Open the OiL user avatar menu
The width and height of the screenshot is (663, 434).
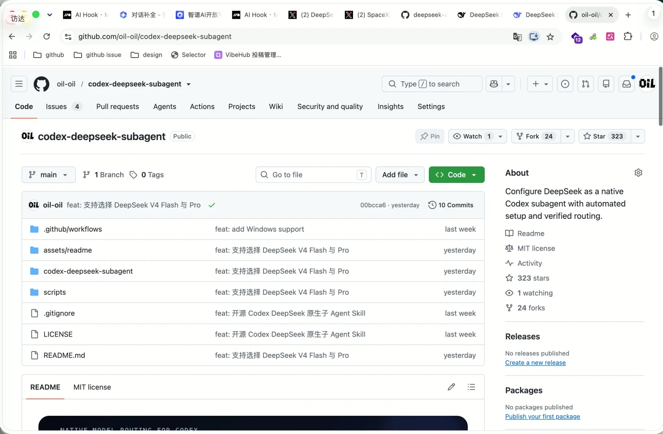click(647, 84)
